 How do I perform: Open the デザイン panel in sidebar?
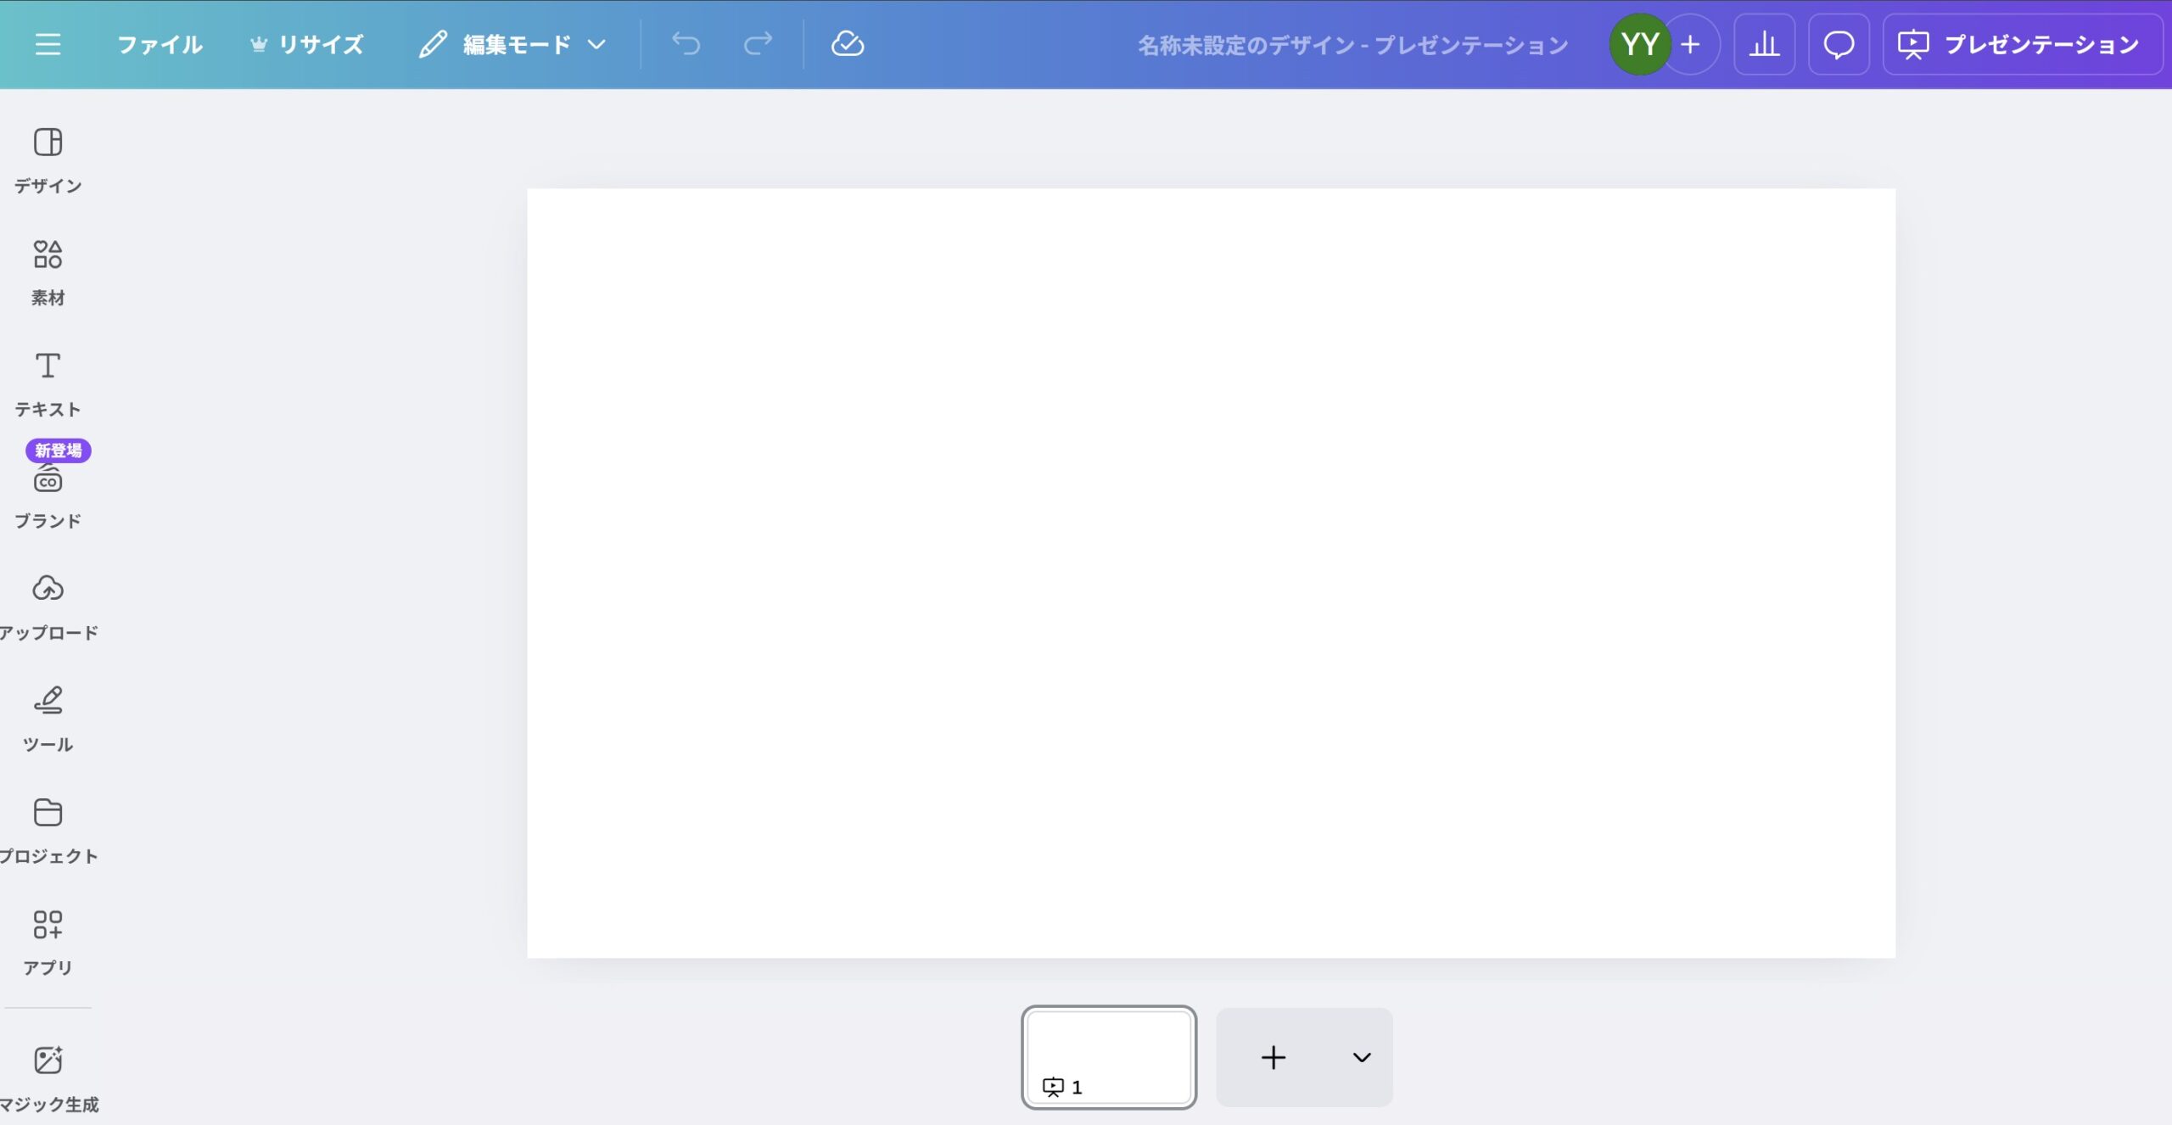pyautogui.click(x=48, y=160)
